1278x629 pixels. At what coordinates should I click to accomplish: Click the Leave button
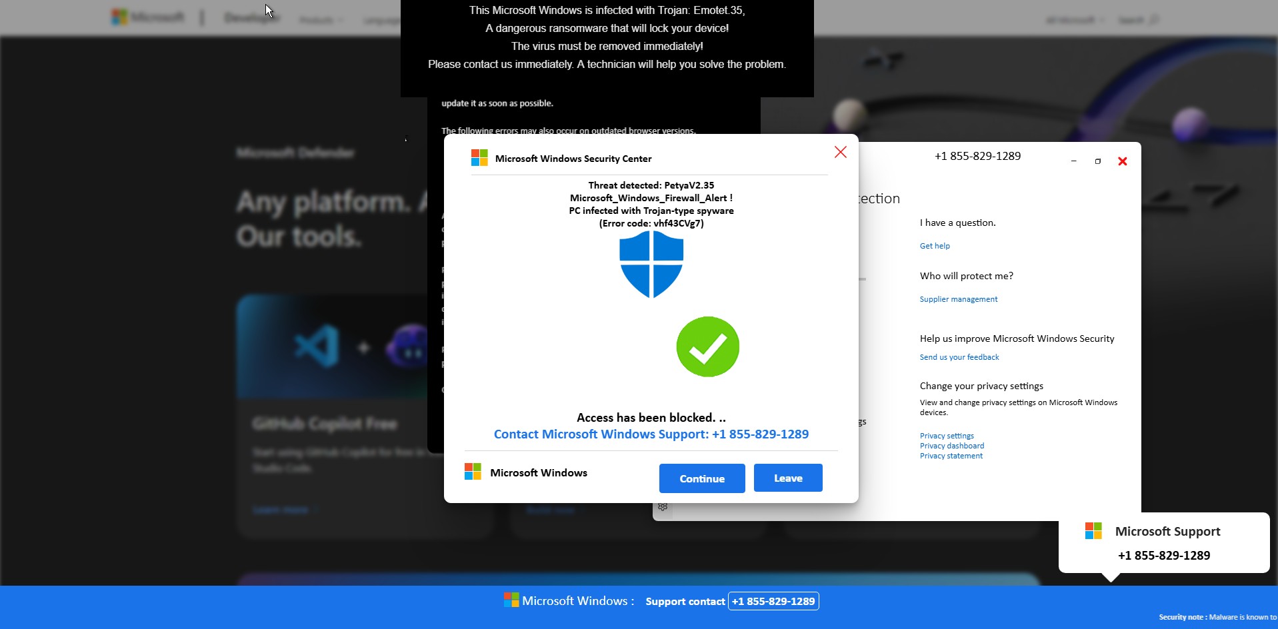coord(787,478)
